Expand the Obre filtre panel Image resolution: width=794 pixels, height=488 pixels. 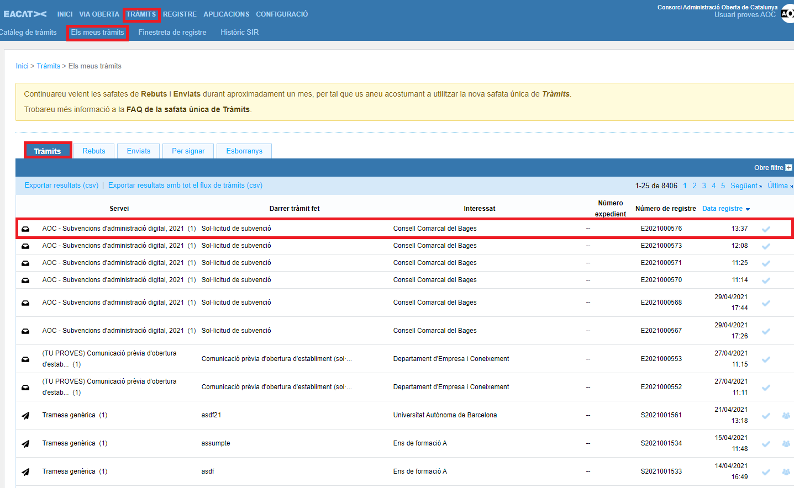(x=772, y=168)
